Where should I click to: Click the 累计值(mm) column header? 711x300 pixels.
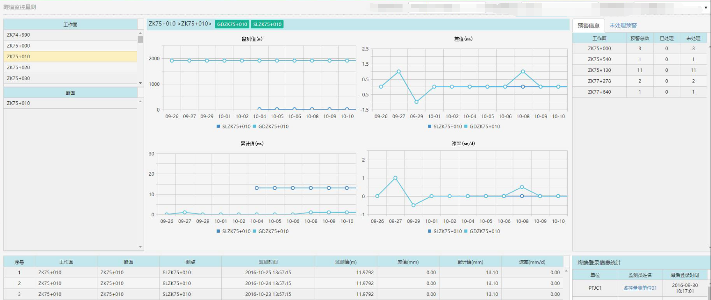pos(470,262)
